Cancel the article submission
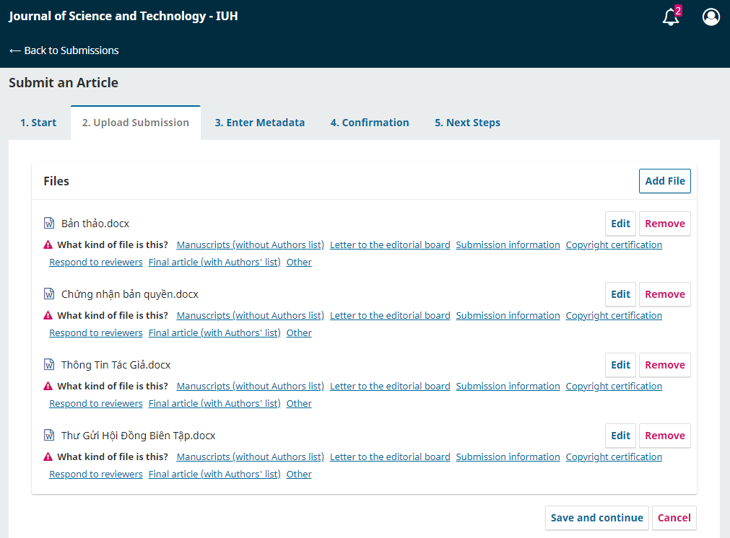This screenshot has width=730, height=538. tap(674, 518)
